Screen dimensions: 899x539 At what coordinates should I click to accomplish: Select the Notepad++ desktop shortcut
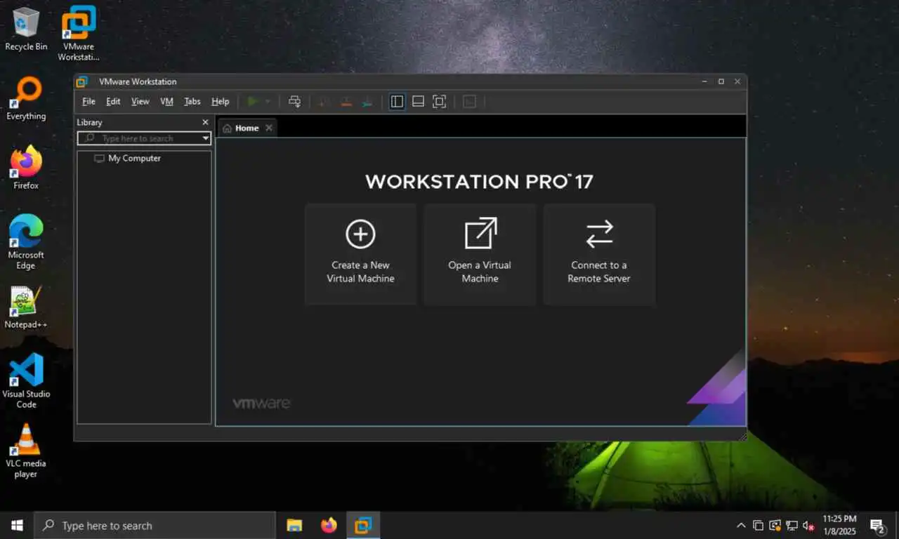click(26, 307)
